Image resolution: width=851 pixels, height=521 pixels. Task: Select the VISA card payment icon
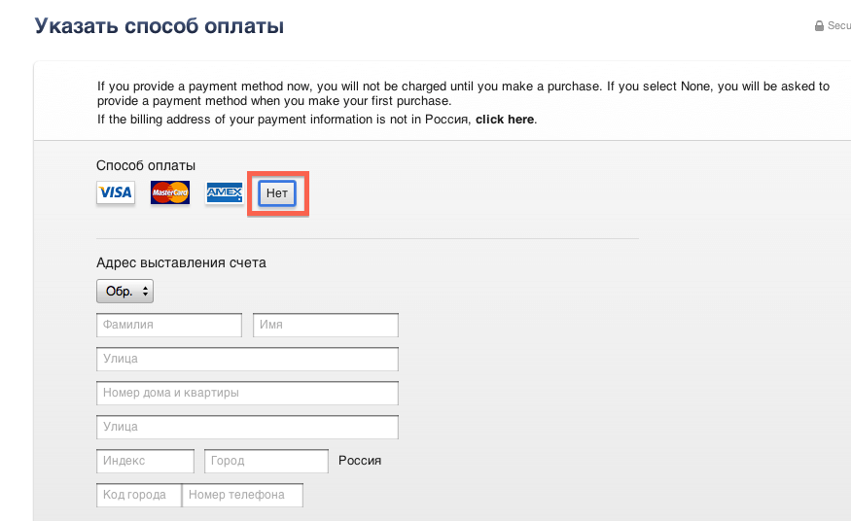(x=116, y=192)
